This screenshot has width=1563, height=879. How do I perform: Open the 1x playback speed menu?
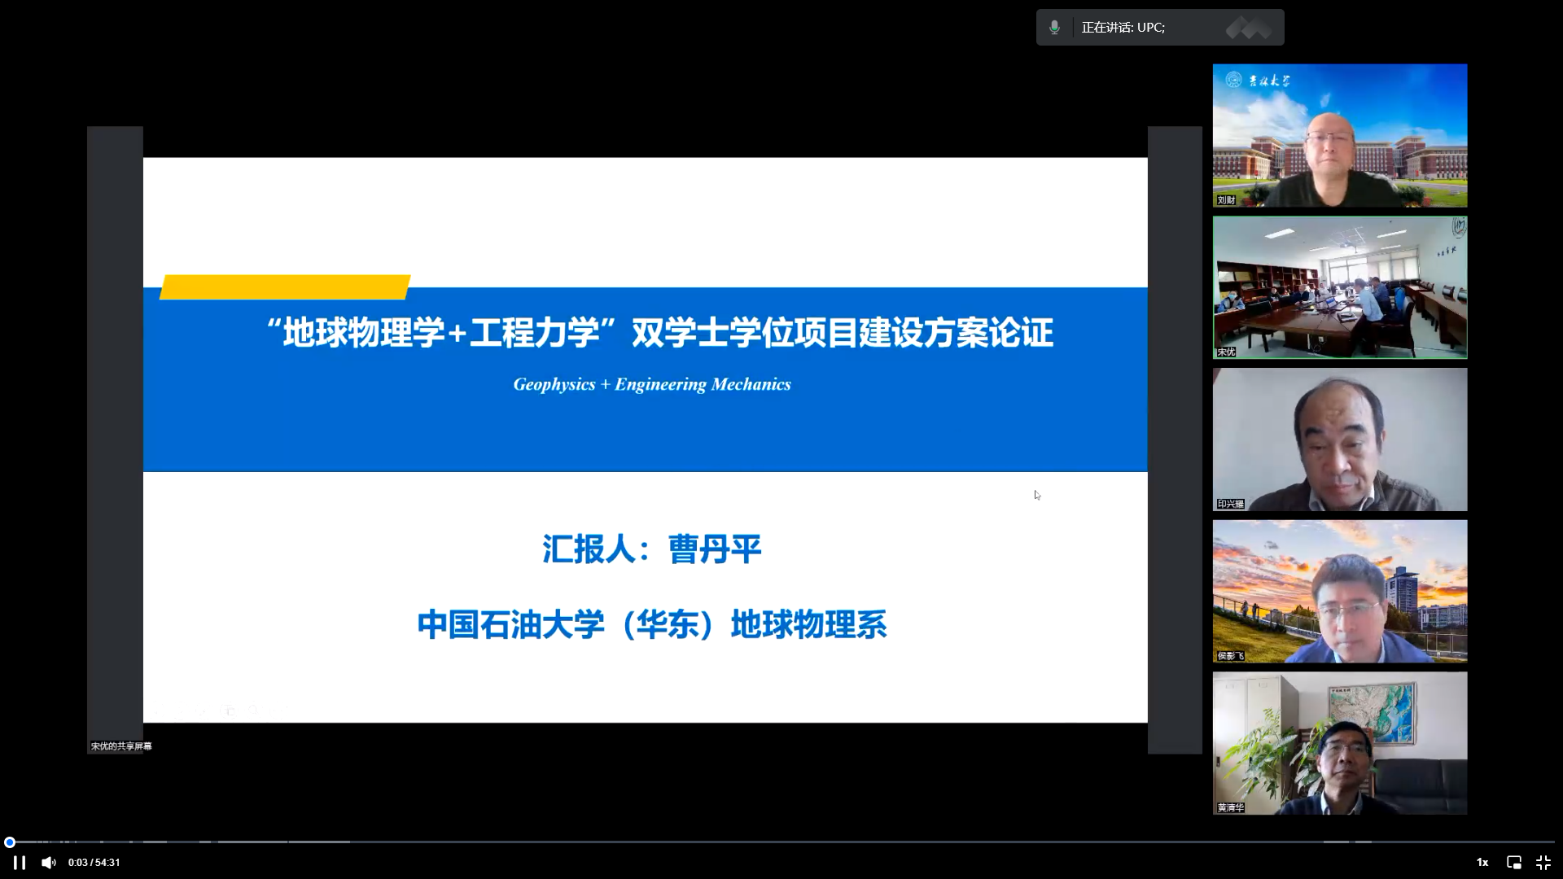point(1482,862)
